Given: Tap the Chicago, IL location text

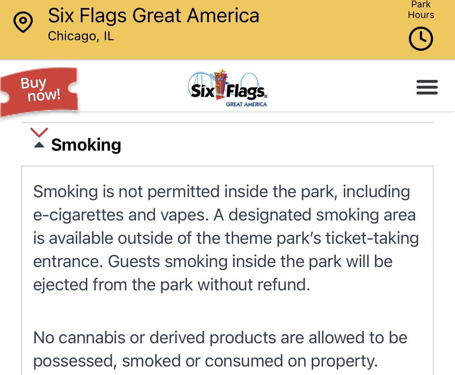Looking at the screenshot, I should [81, 36].
